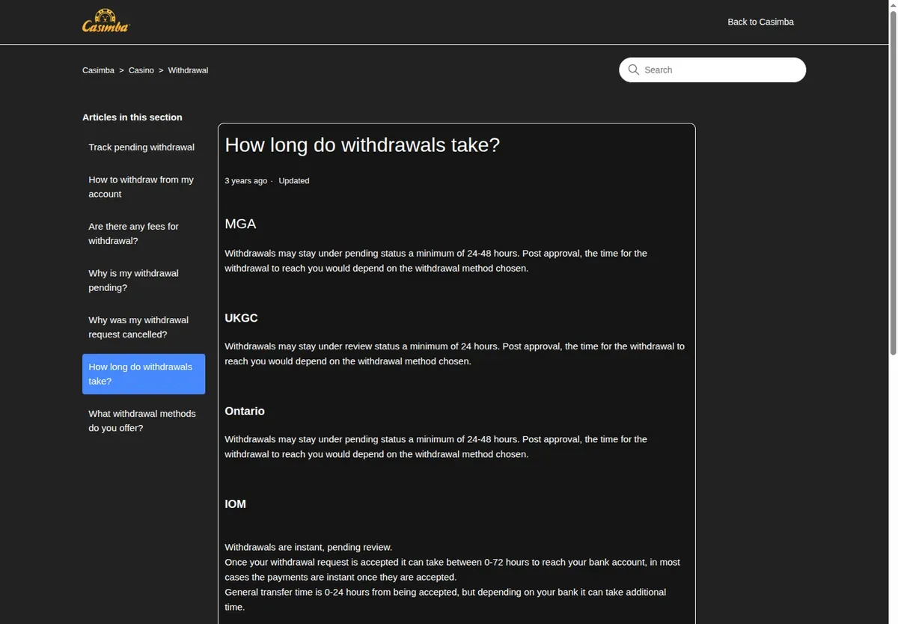Focus the Search input field

pyautogui.click(x=712, y=70)
